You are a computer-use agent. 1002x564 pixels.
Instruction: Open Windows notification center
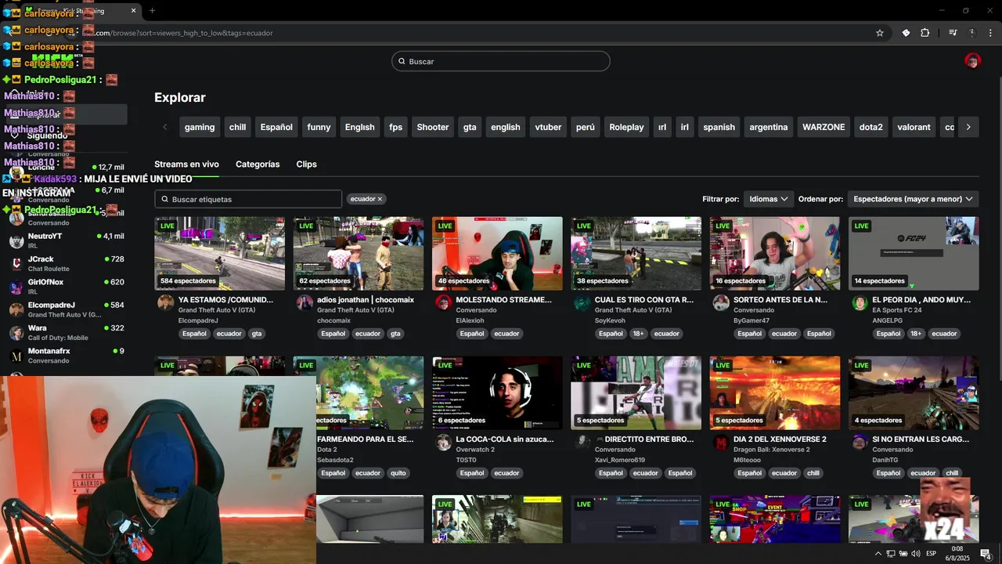pyautogui.click(x=986, y=554)
